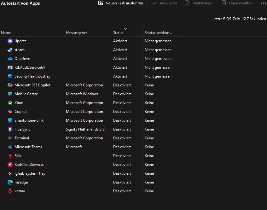The image size is (267, 210).
Task: Select the msedge entry name
Action: point(21,182)
